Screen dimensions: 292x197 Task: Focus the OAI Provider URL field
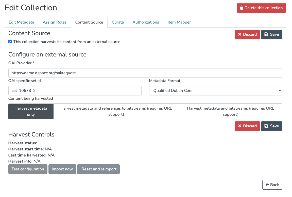(145, 73)
